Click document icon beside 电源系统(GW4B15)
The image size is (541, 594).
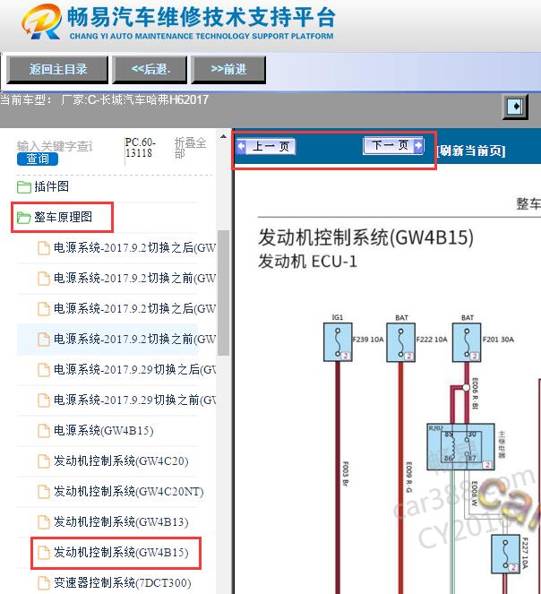coord(44,431)
